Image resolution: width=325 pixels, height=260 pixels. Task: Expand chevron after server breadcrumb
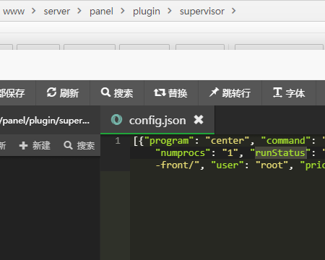point(79,11)
